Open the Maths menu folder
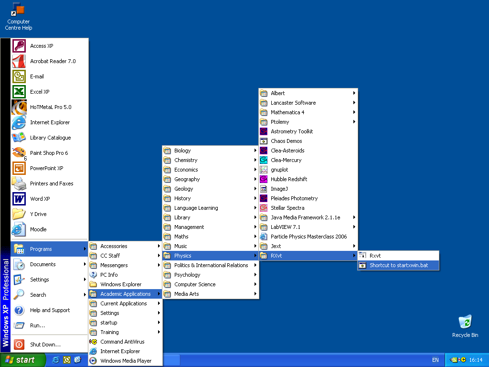Viewport: 489px width, 367px height. [211, 237]
